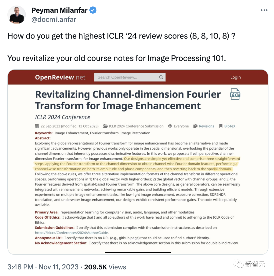The height and width of the screenshot is (276, 274).
Task: Click Peyman Milanfar's profile avatar
Action: (x=17, y=15)
